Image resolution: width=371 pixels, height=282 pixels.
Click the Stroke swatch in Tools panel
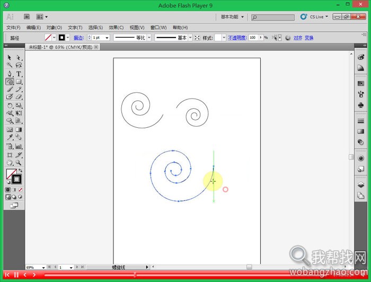17,180
